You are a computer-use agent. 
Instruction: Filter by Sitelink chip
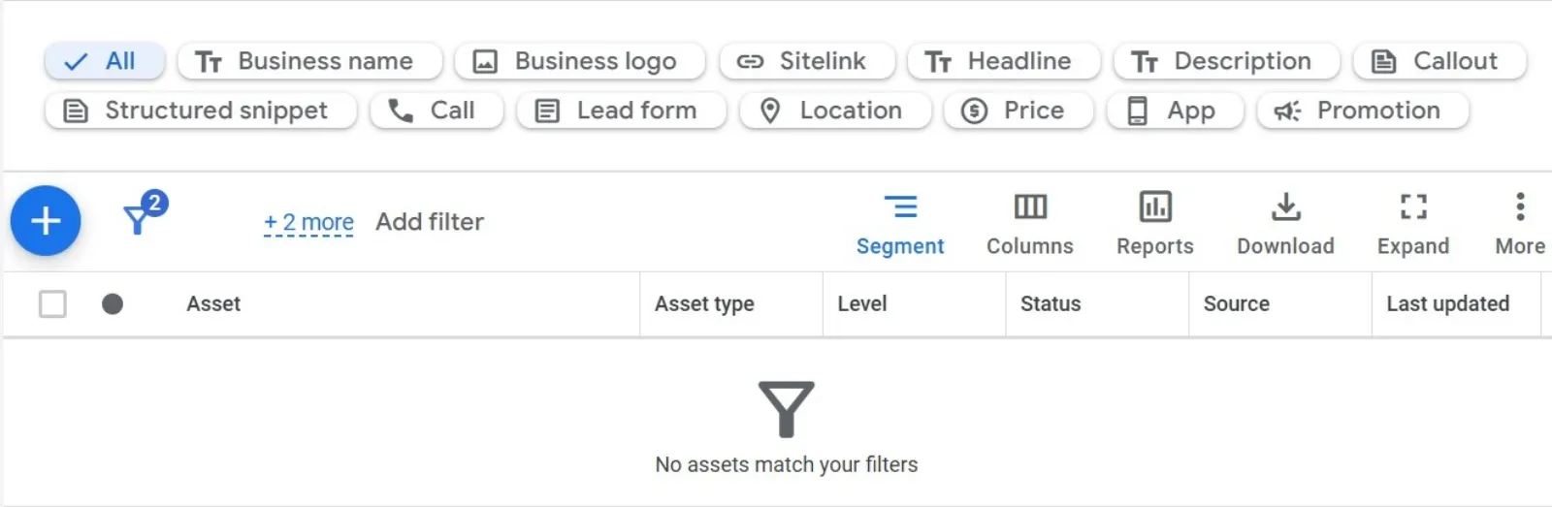tap(807, 61)
